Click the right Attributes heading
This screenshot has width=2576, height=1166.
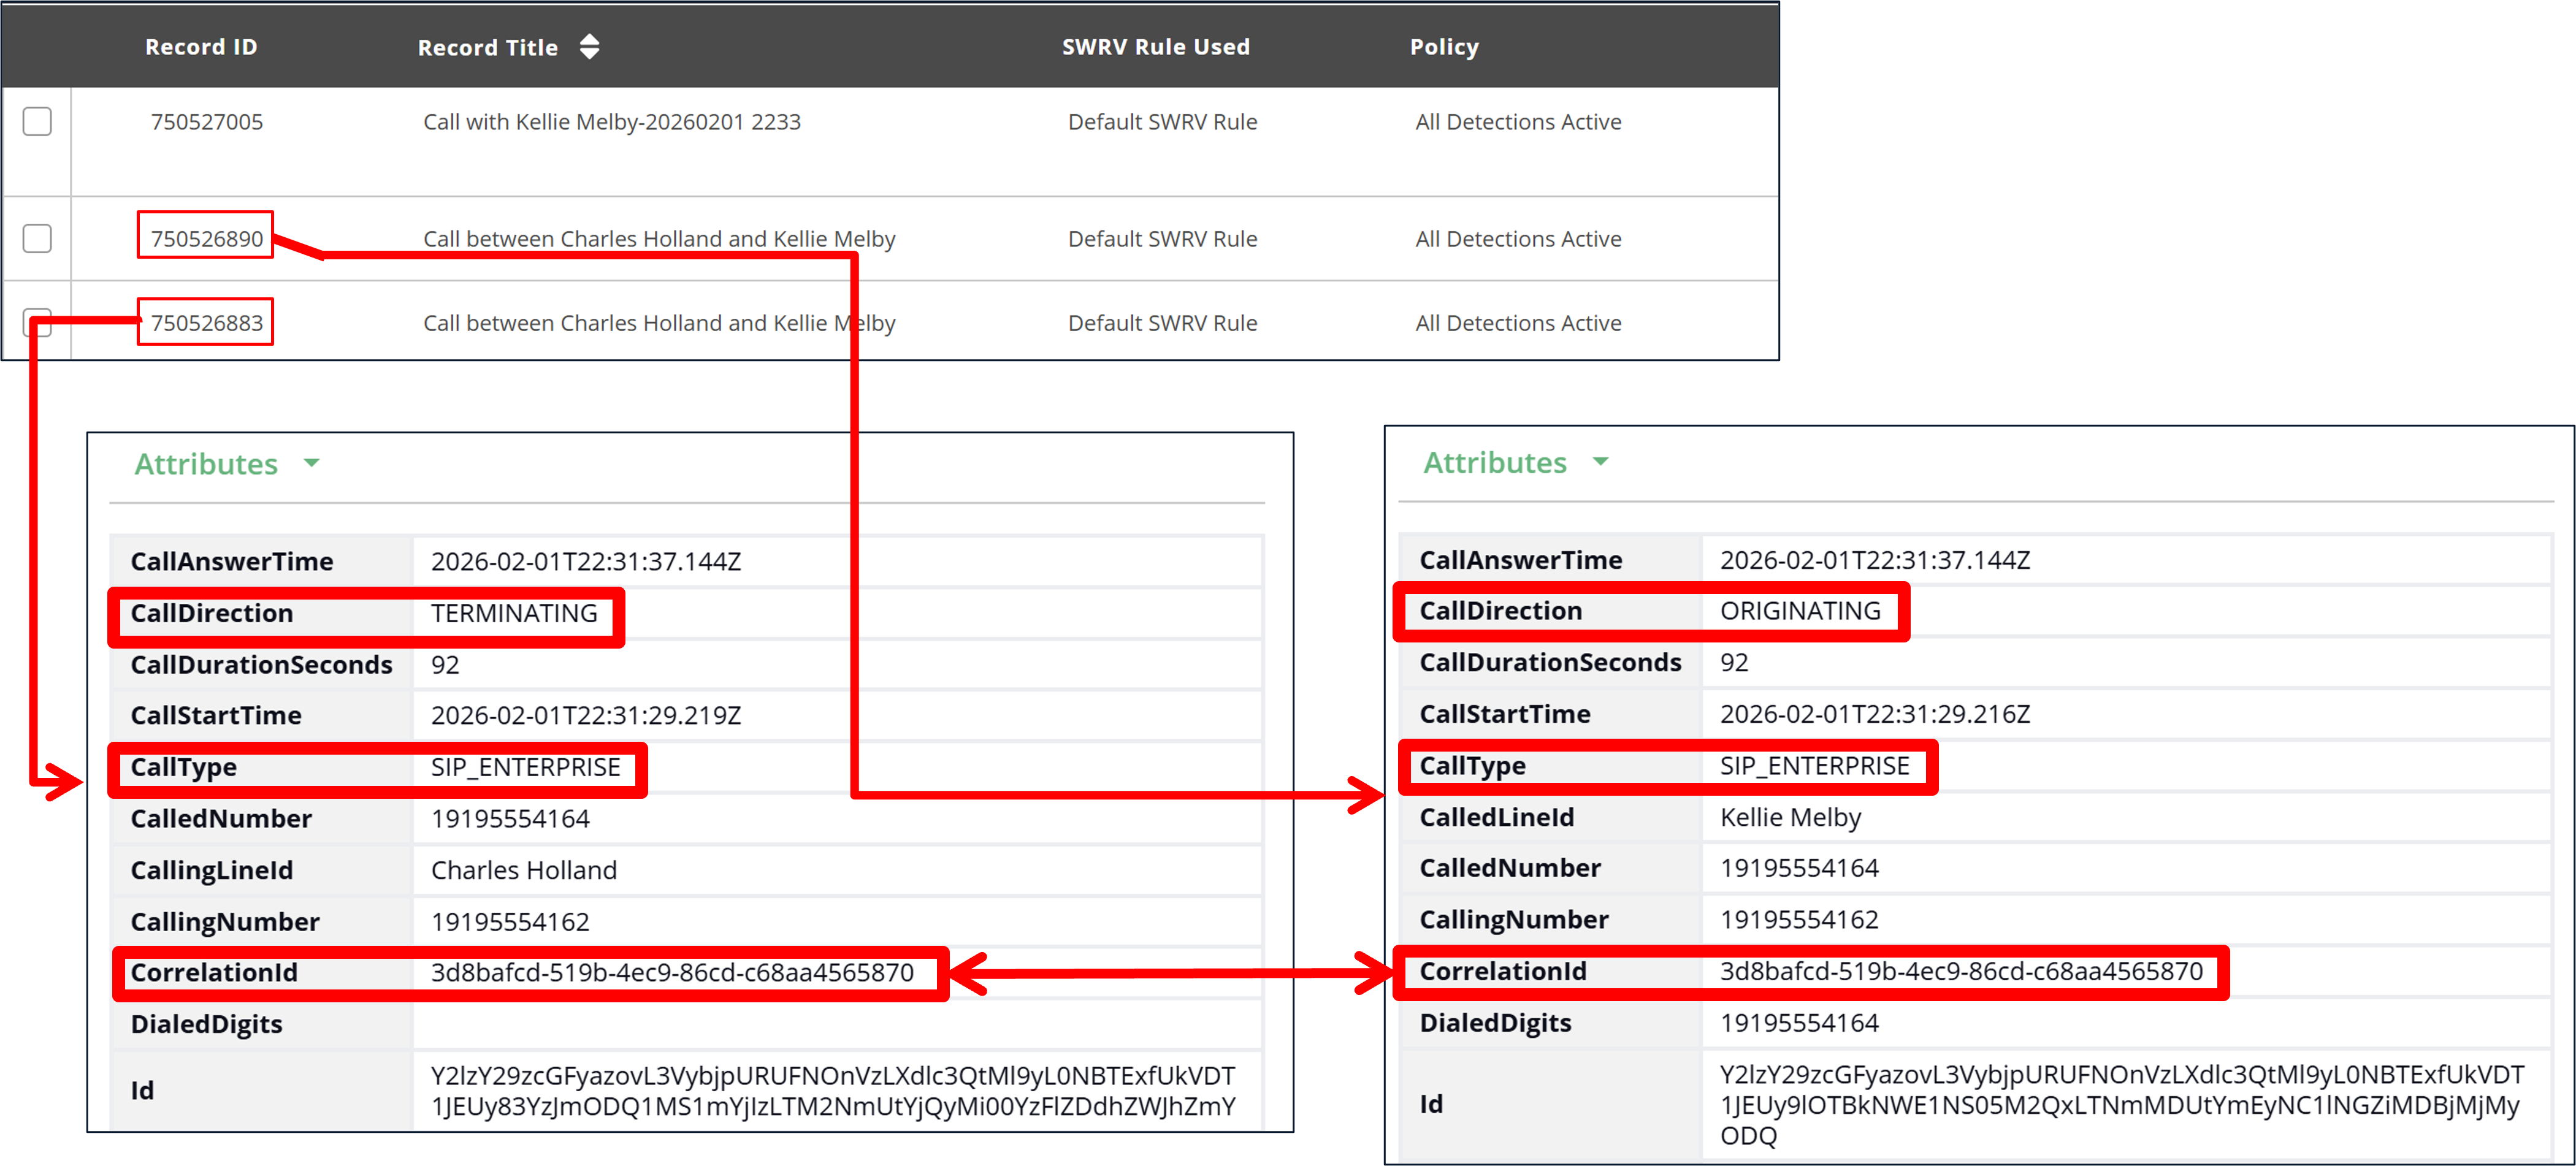(x=1494, y=462)
